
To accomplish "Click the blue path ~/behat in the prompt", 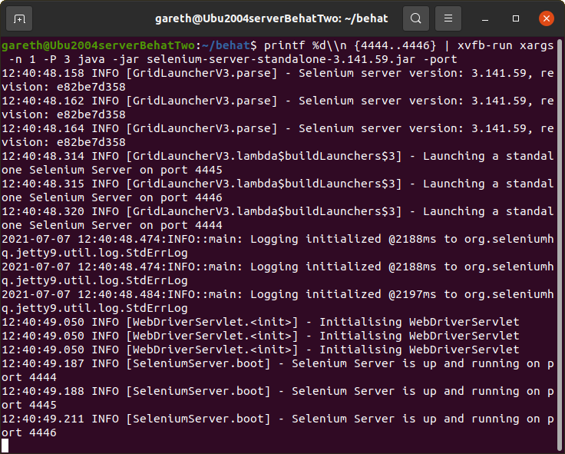I will pos(226,45).
